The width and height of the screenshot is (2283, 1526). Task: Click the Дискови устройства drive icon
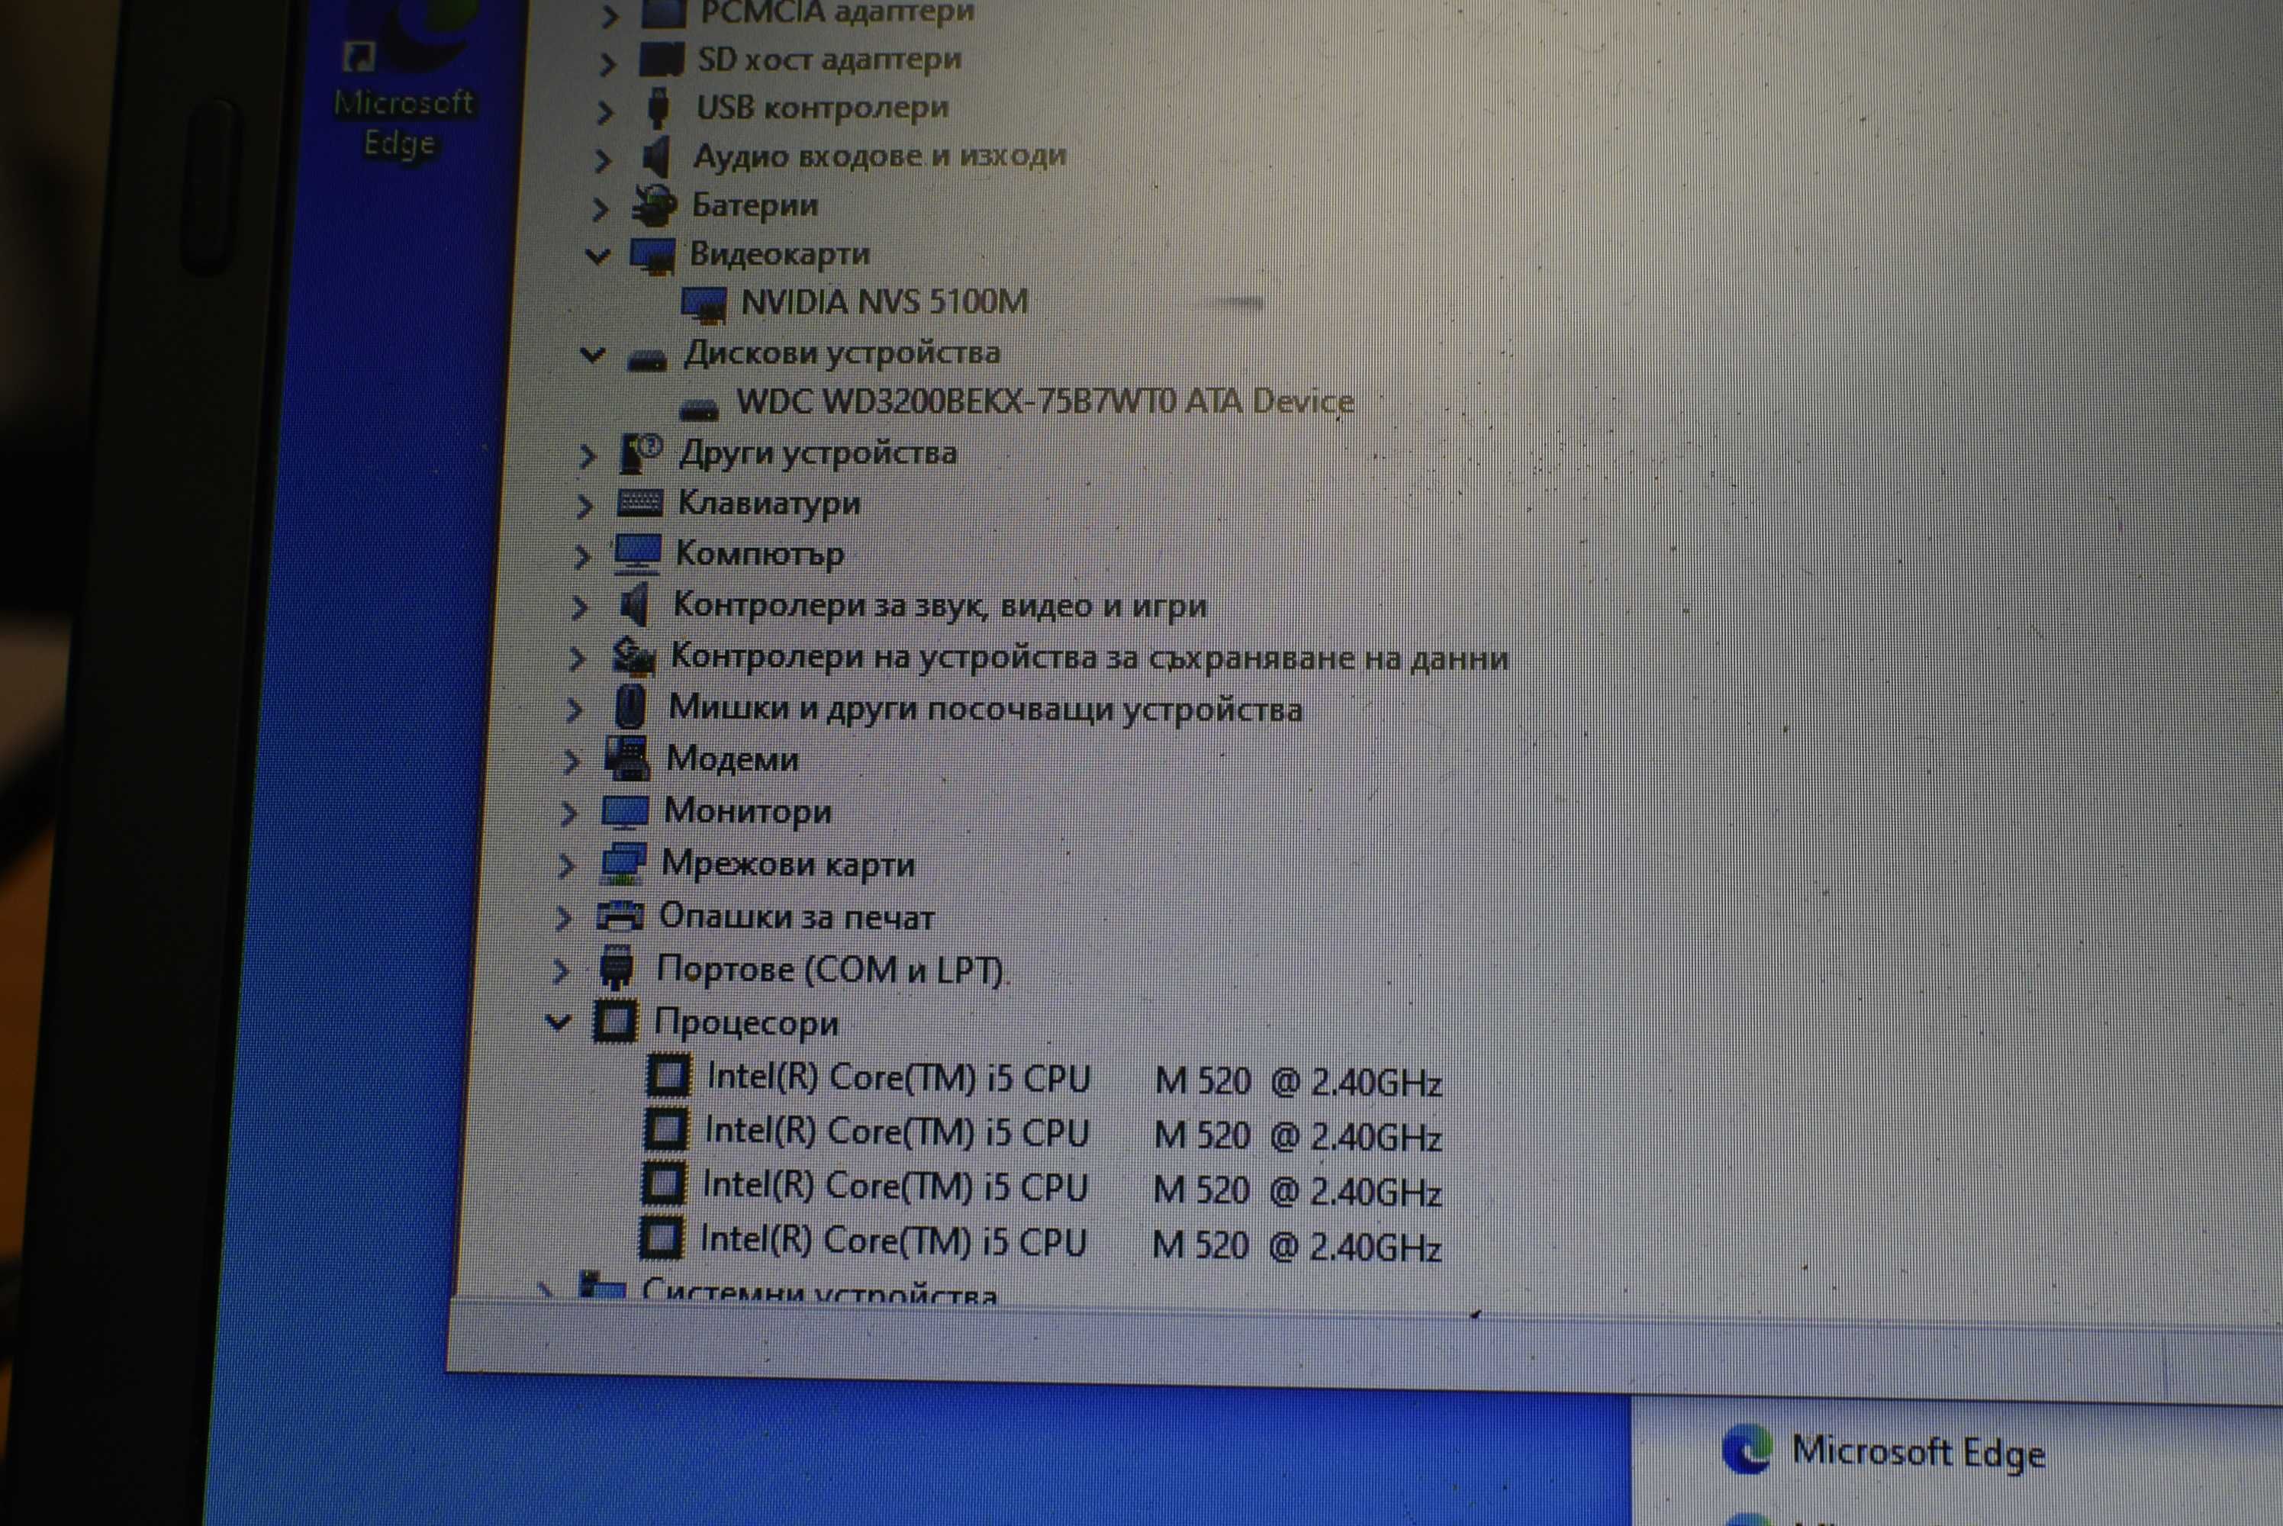coord(647,360)
